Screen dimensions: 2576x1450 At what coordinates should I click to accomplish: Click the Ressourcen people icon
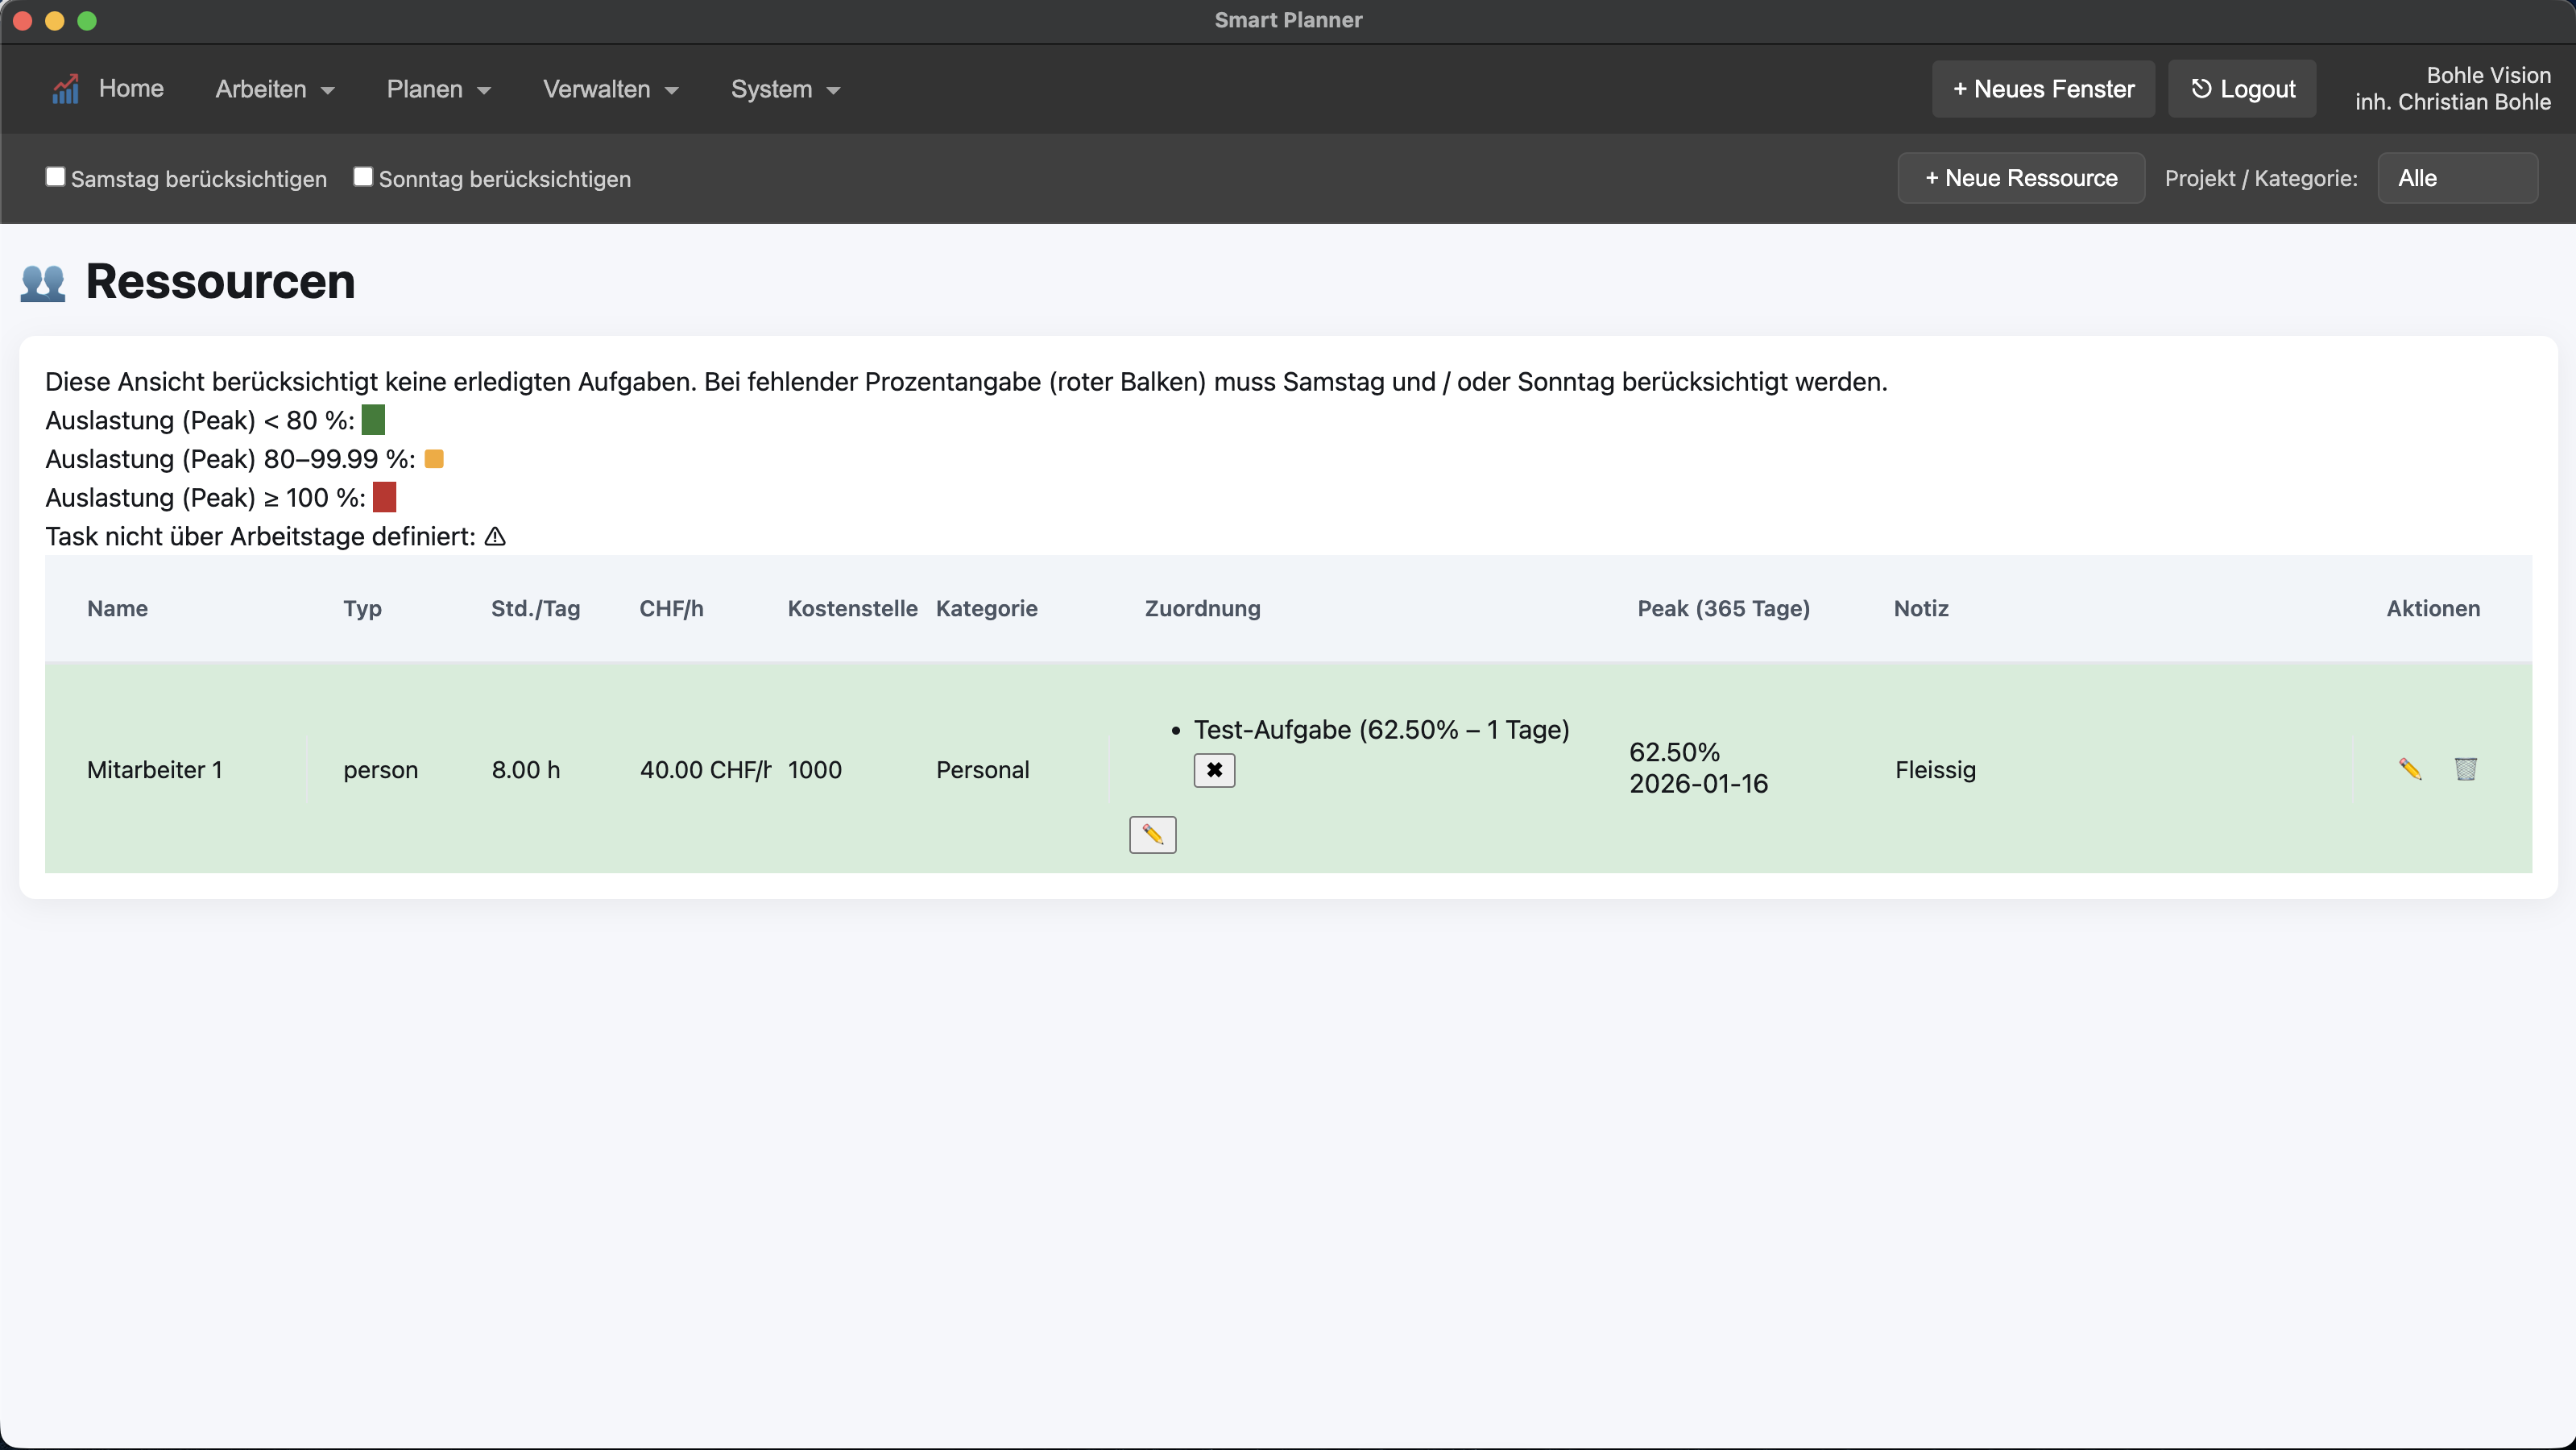(x=43, y=282)
